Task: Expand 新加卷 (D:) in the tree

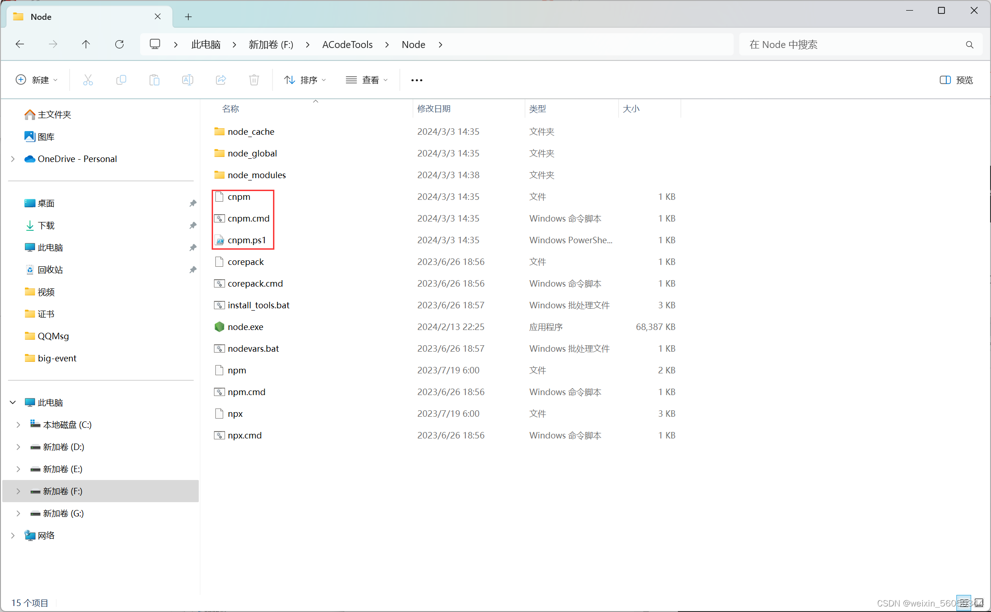Action: [18, 447]
